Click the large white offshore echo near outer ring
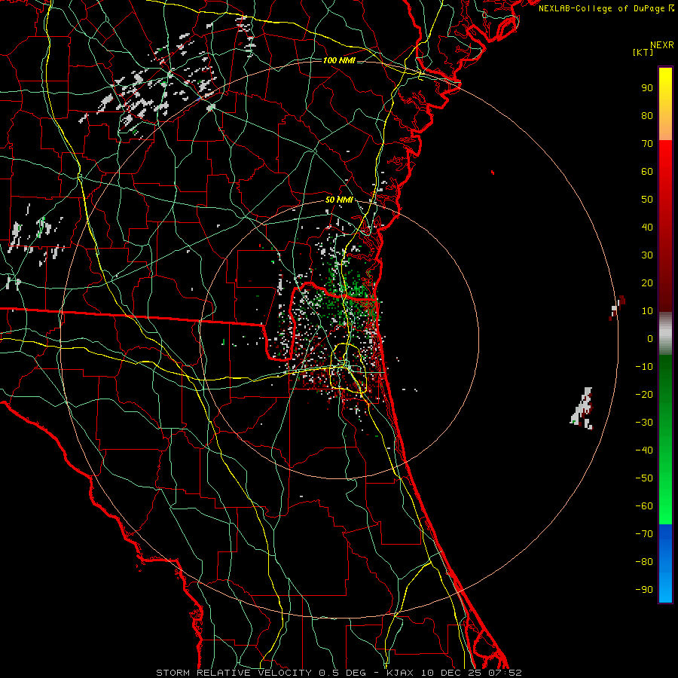This screenshot has width=678, height=678. coord(582,408)
